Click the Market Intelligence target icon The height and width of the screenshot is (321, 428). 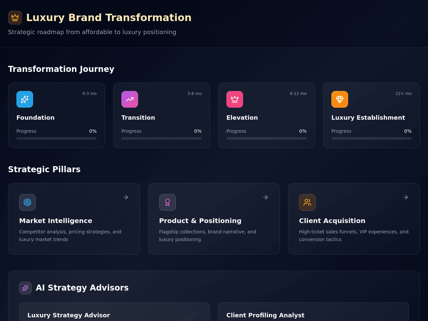pyautogui.click(x=27, y=202)
